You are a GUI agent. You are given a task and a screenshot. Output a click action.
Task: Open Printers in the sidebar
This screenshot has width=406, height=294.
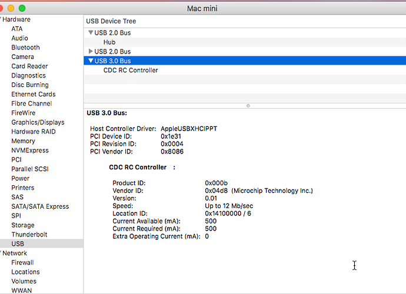[x=23, y=188]
